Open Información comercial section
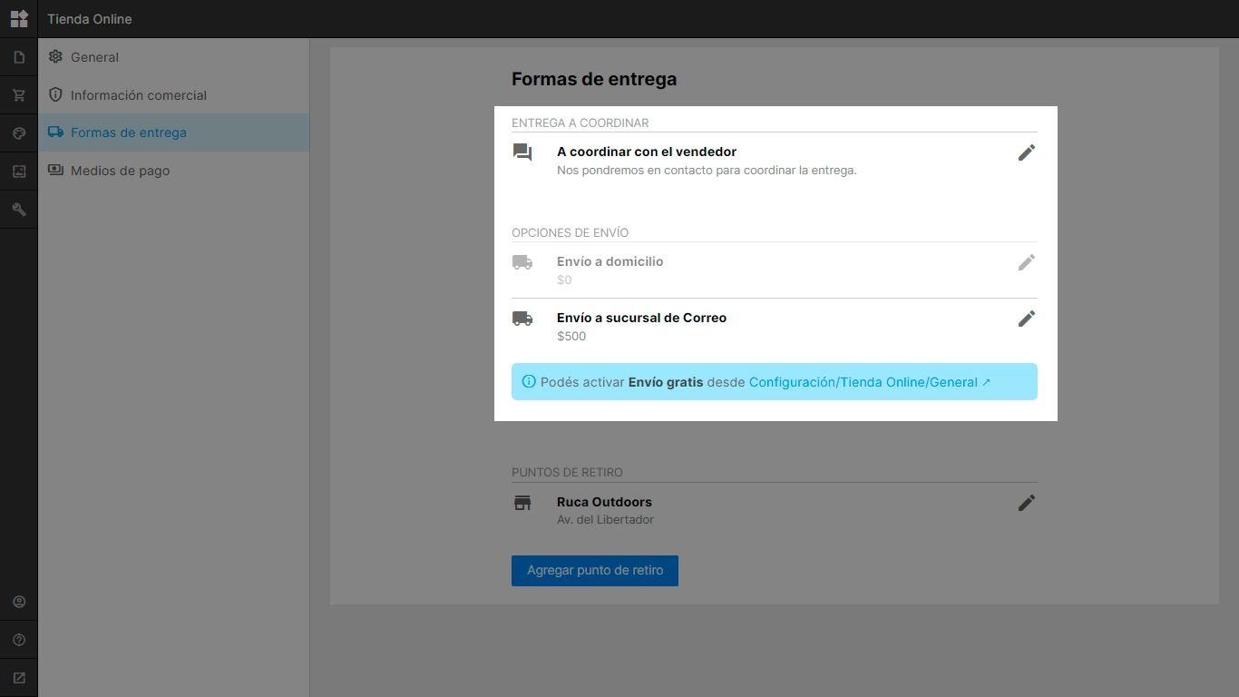1239x697 pixels. tap(173, 95)
